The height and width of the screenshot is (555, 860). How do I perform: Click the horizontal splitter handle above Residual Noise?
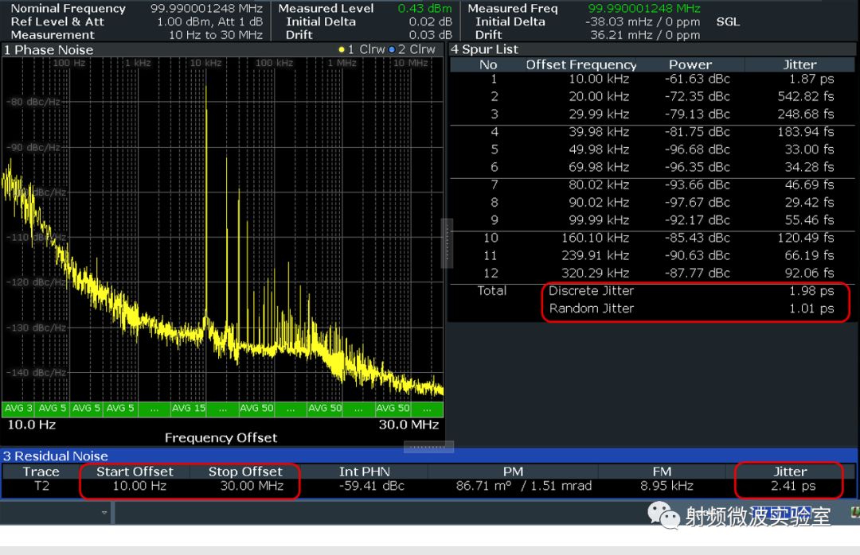pos(428,447)
